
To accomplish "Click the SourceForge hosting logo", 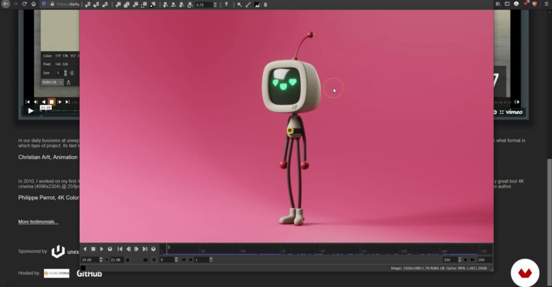I will tap(56, 274).
